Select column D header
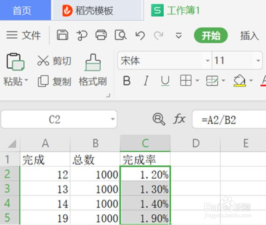Image resolution: width=266 pixels, height=225 pixels. point(195,143)
